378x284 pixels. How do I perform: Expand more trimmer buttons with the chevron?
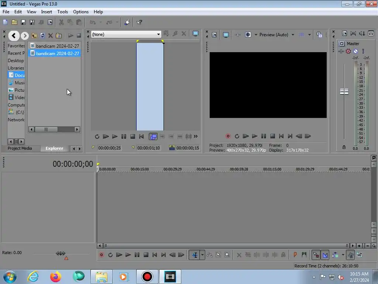[196, 136]
